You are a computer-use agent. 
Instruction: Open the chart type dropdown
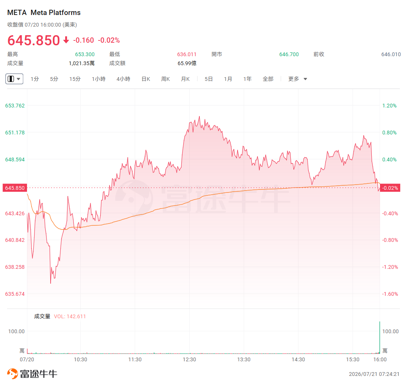click(14, 79)
